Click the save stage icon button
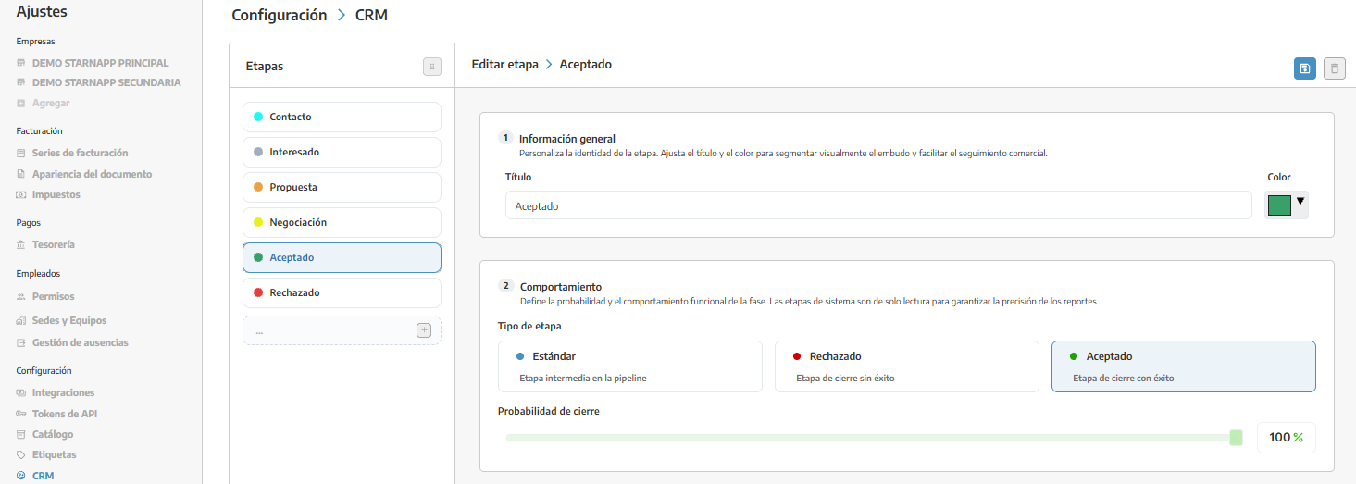The width and height of the screenshot is (1356, 484). [1305, 68]
